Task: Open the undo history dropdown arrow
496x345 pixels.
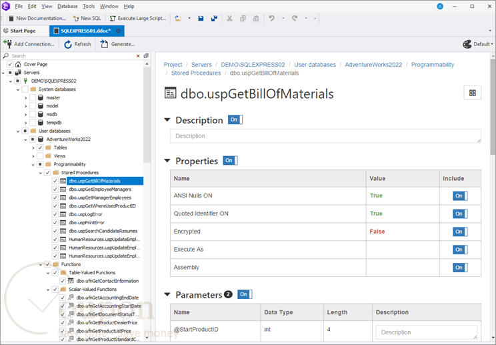Action: click(x=283, y=19)
